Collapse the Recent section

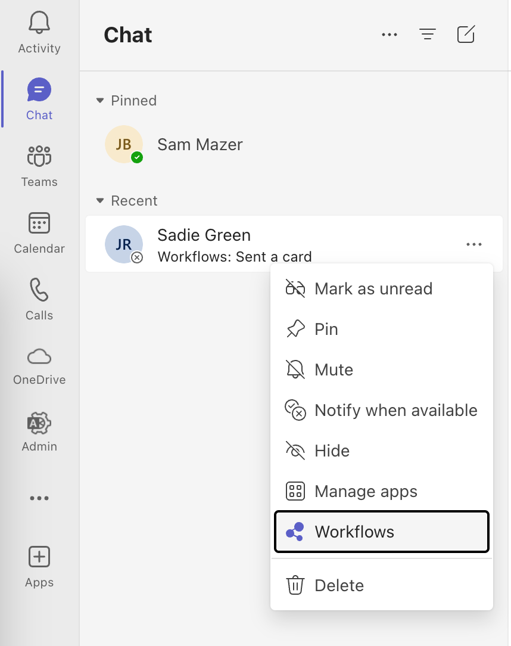pos(100,201)
